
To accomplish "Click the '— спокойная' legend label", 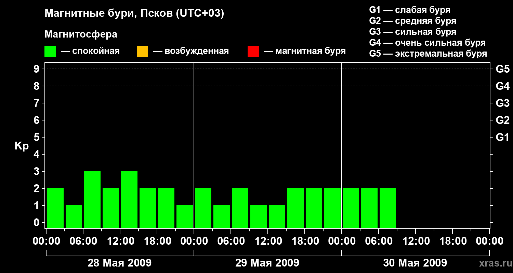I will click(90, 51).
